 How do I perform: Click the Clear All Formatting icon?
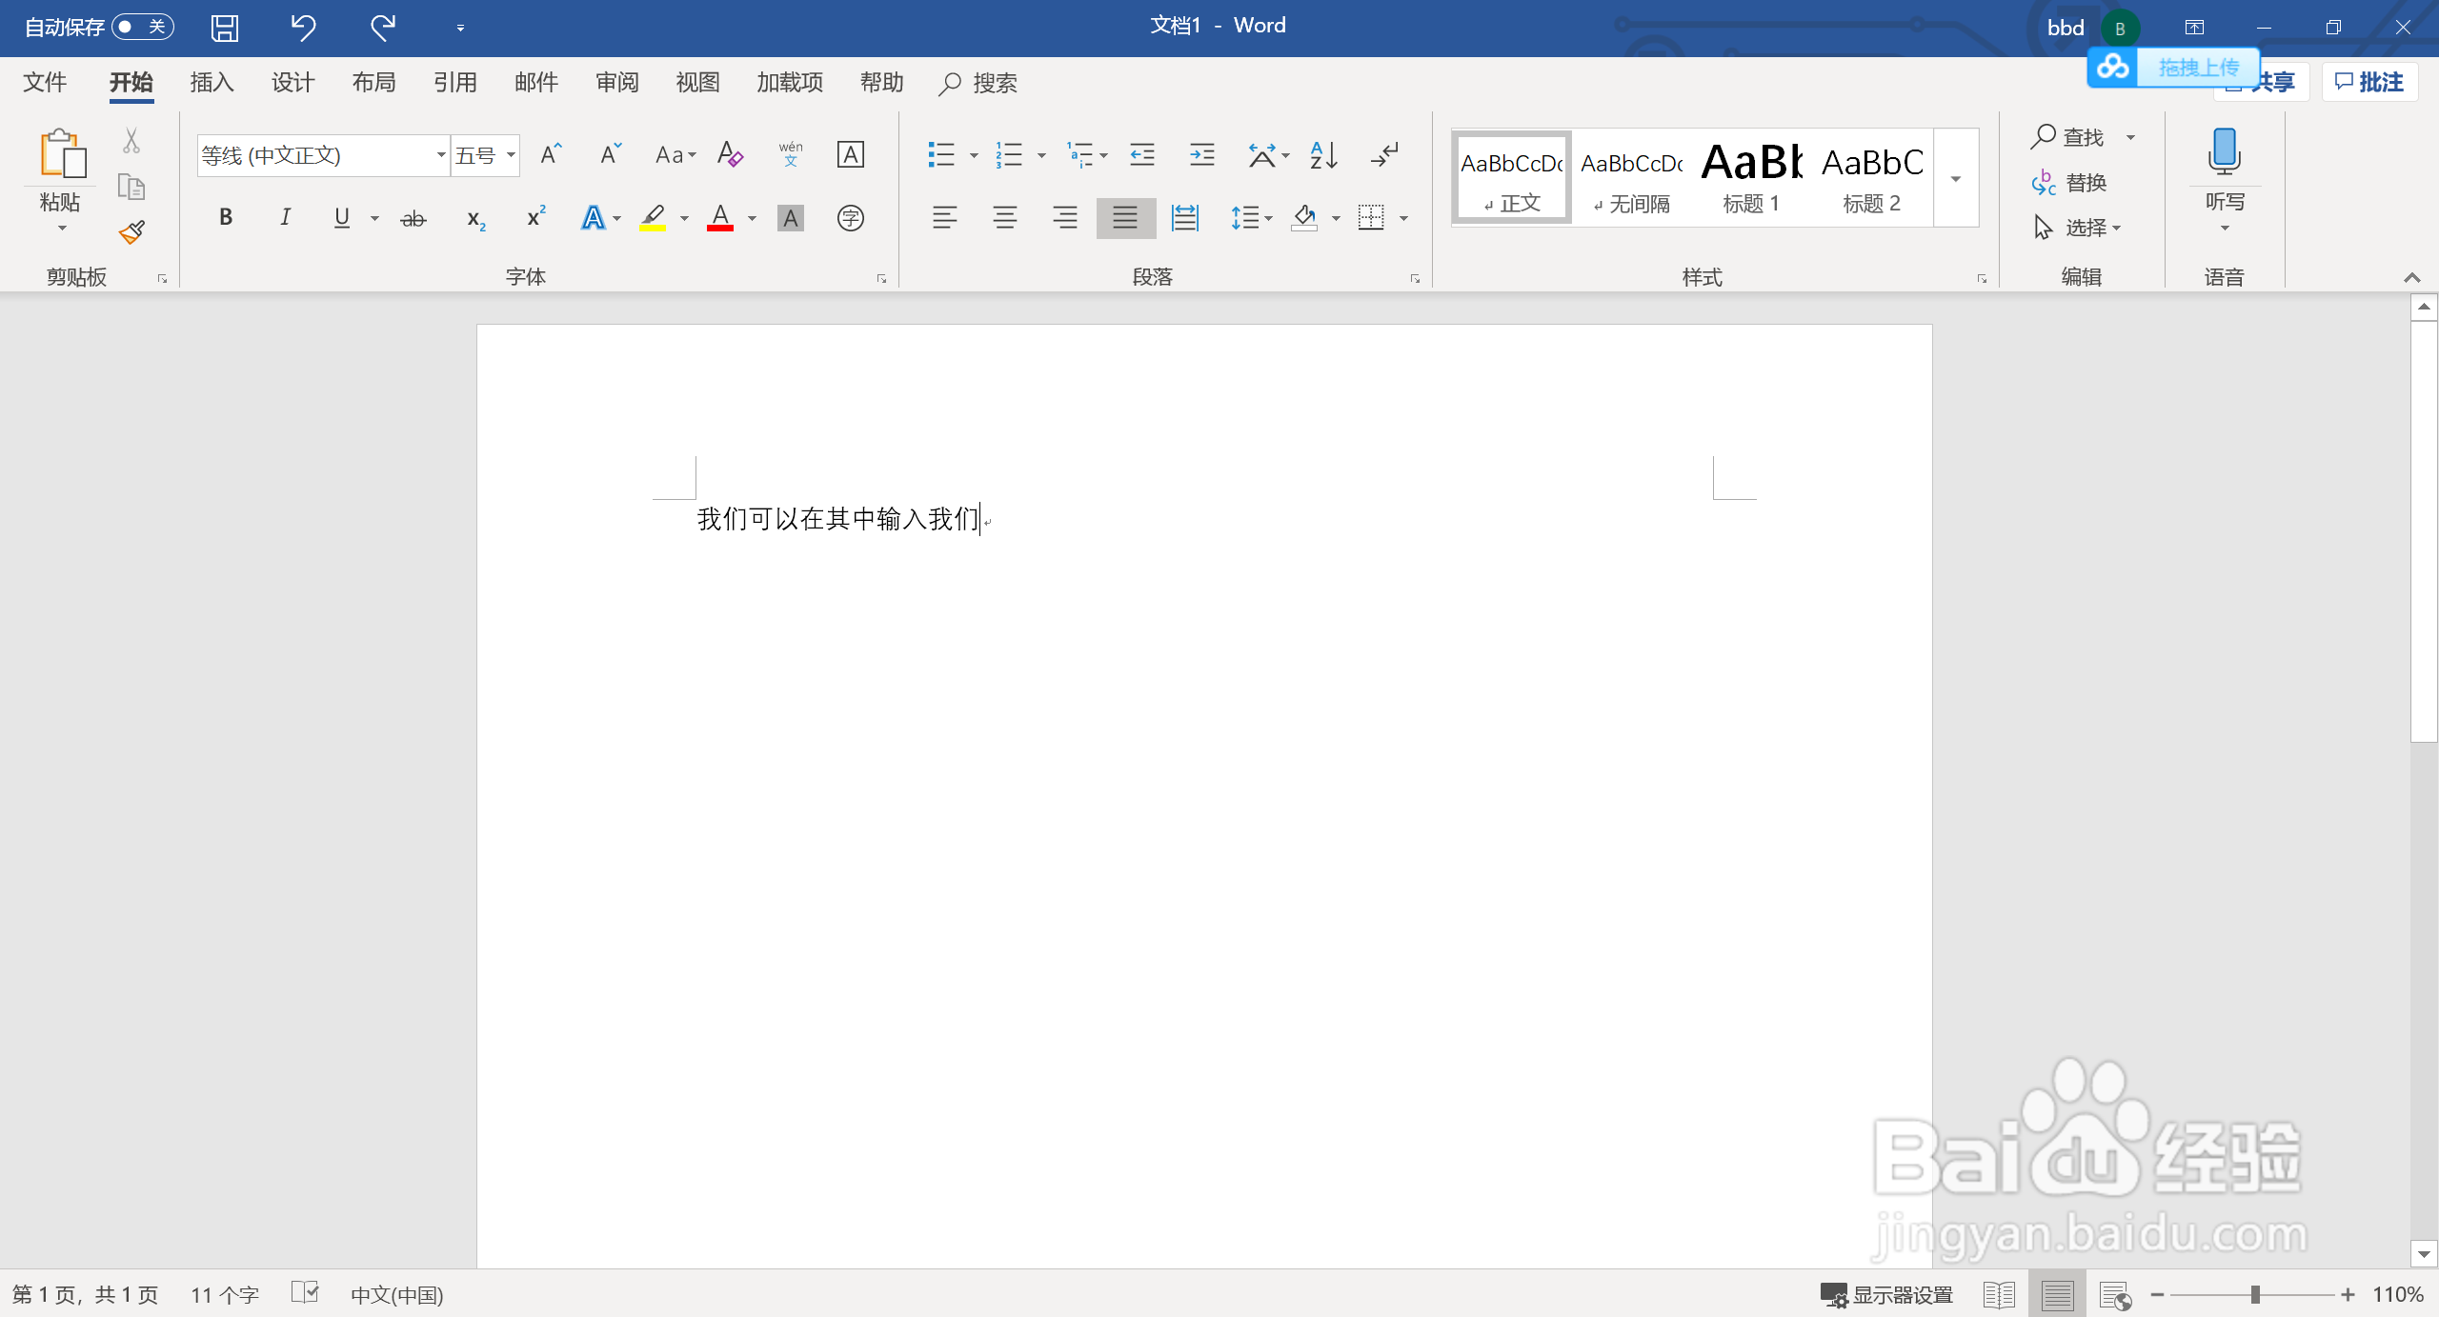730,154
